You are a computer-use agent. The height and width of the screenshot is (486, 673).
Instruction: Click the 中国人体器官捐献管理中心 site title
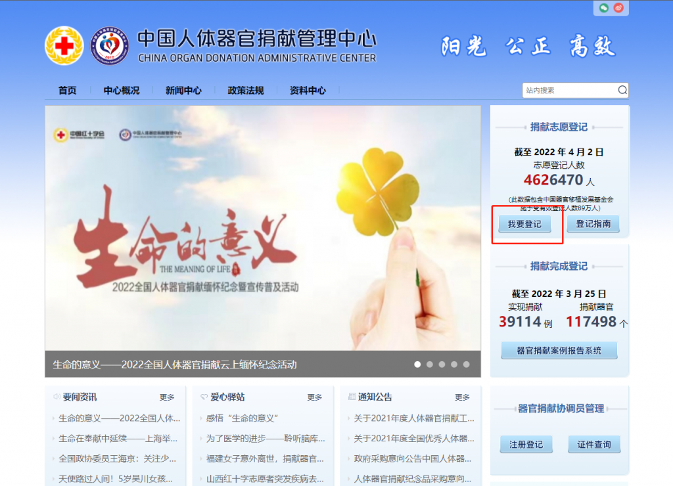pos(257,39)
